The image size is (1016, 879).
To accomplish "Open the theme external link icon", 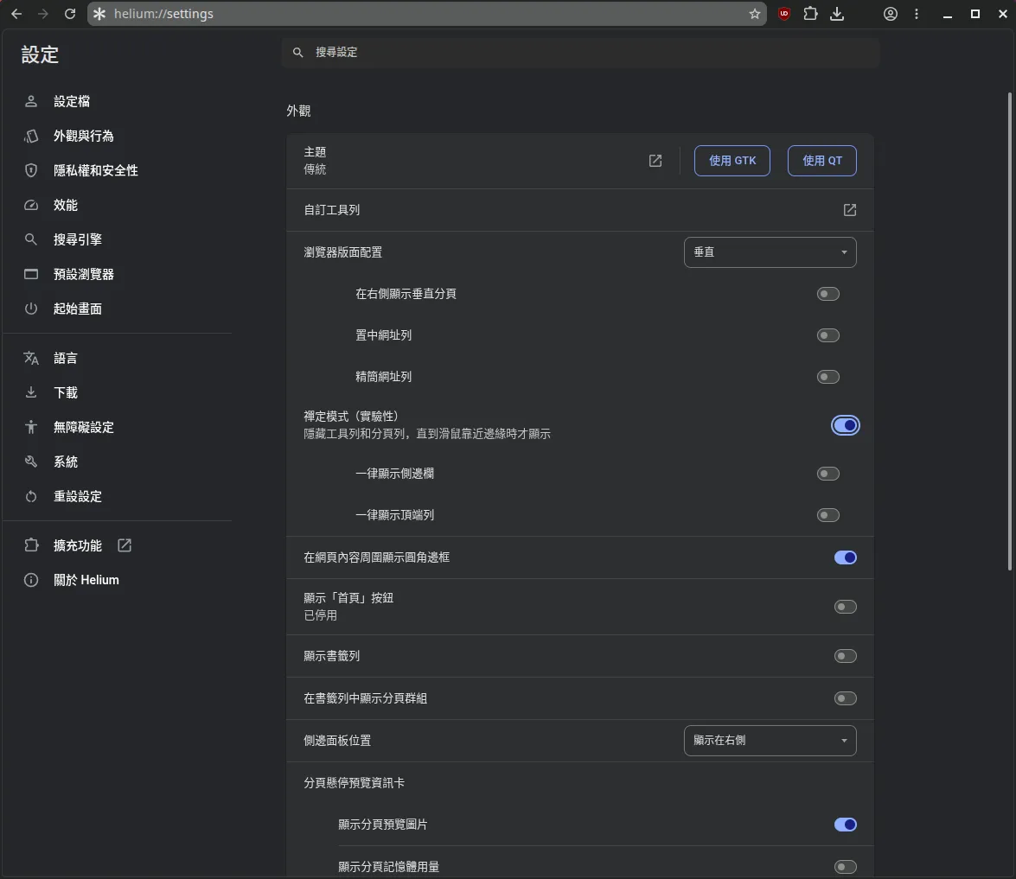I will pos(655,161).
